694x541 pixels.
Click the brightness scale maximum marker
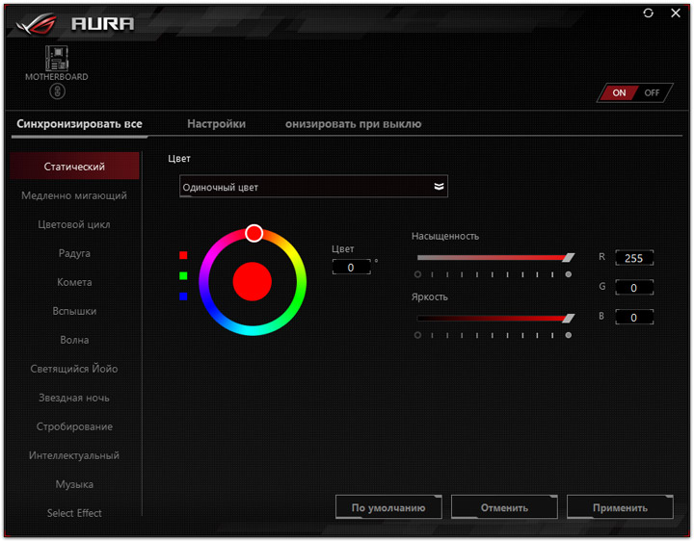point(569,335)
